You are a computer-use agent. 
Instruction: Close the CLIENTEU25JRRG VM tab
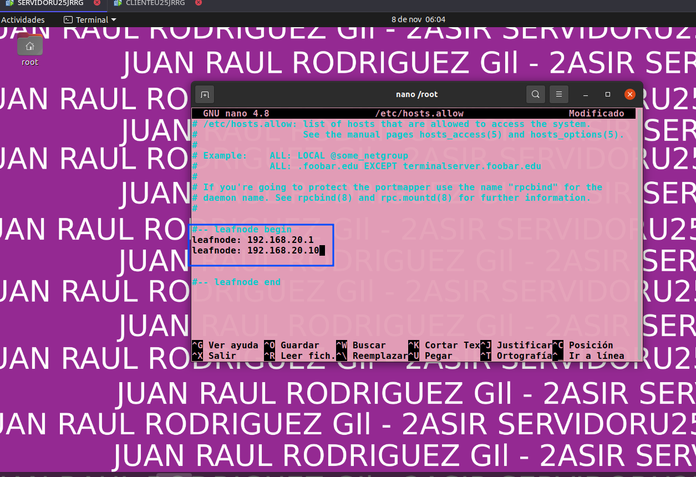coord(199,3)
